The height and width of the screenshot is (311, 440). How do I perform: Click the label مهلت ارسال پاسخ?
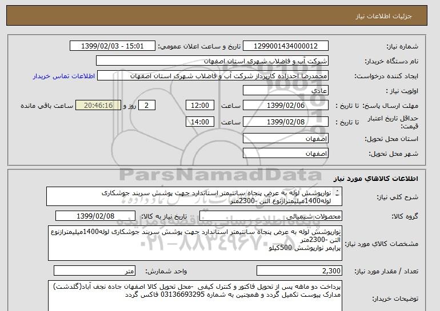click(390, 106)
